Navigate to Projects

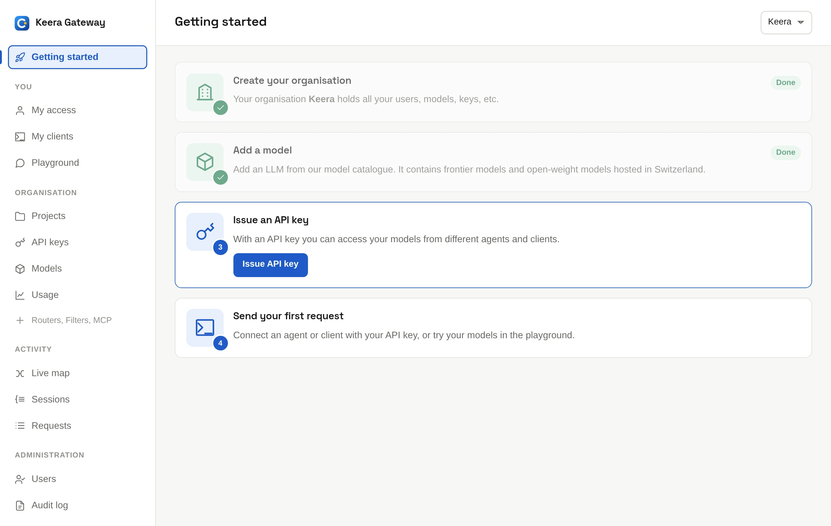78,216
